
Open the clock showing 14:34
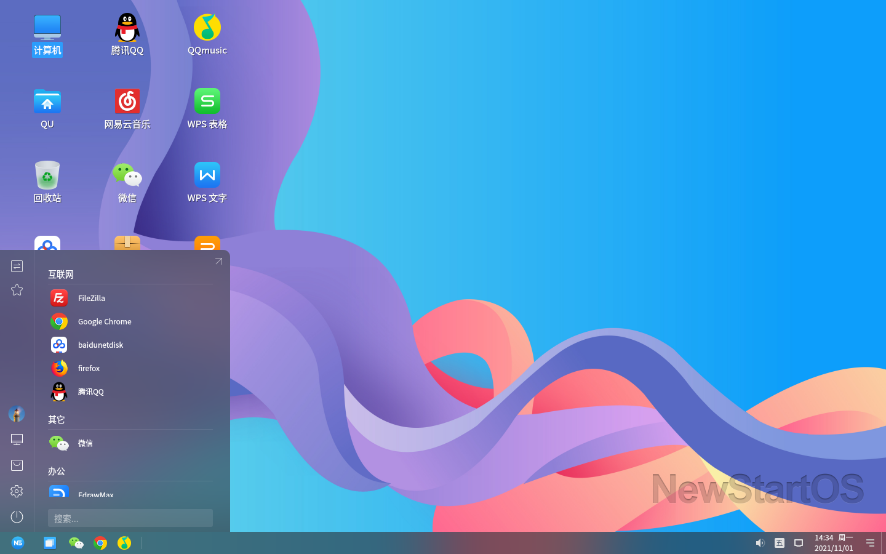pyautogui.click(x=834, y=543)
